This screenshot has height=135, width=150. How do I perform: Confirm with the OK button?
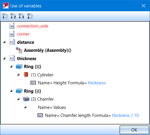tap(134, 130)
